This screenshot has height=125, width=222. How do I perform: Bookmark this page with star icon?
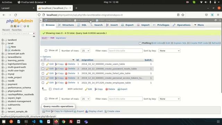pos(183,15)
